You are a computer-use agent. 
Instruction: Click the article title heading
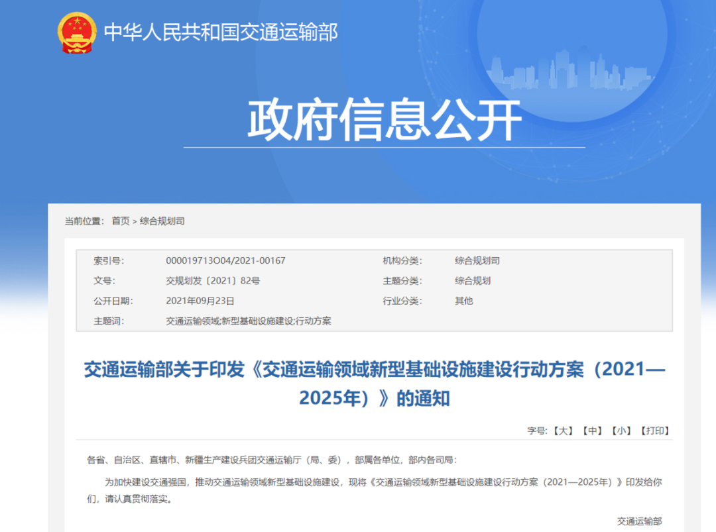point(375,383)
